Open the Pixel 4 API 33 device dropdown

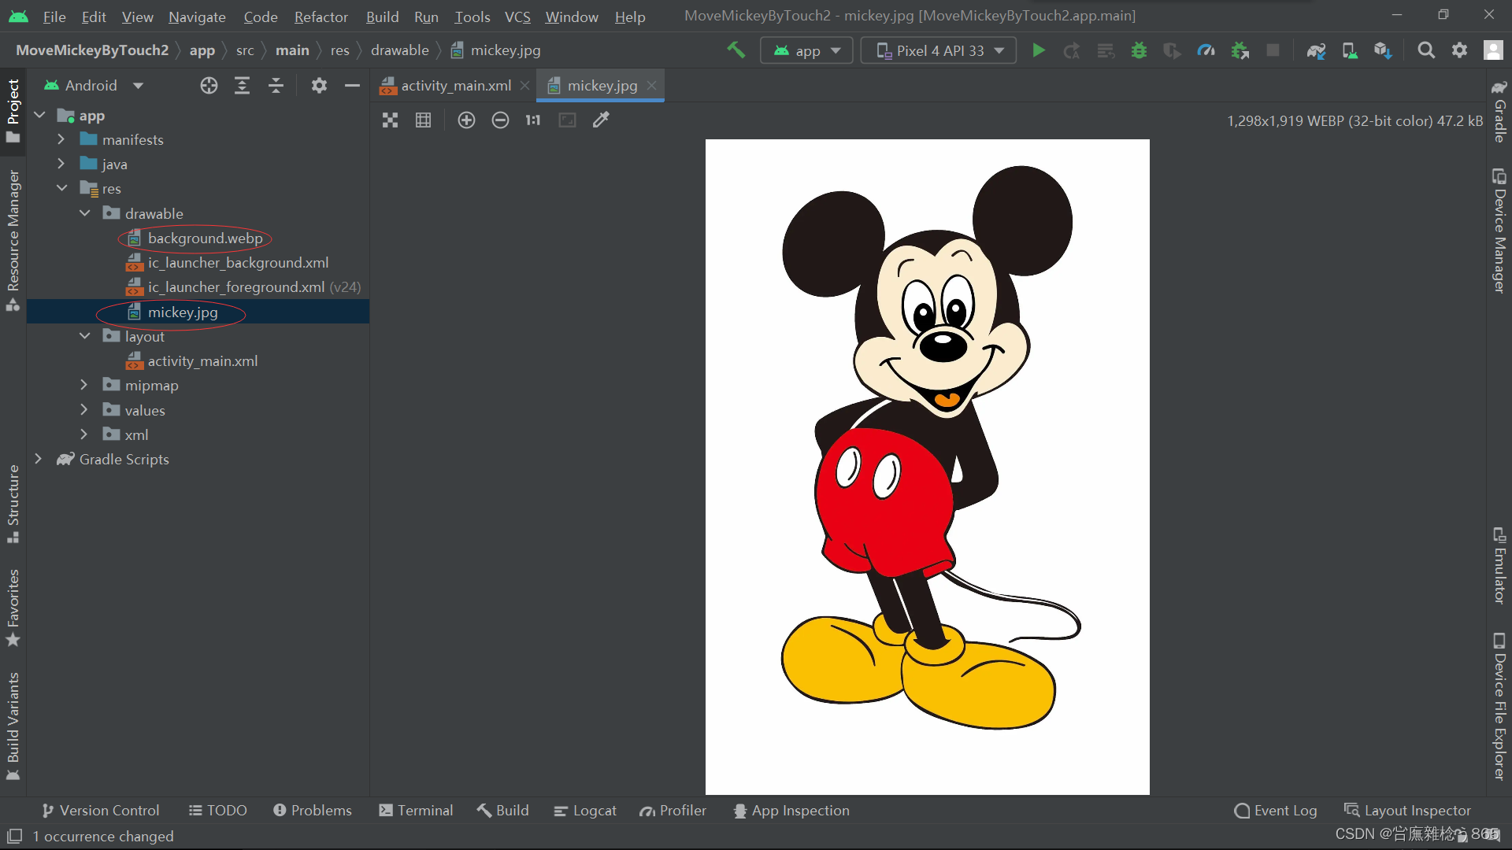[939, 50]
